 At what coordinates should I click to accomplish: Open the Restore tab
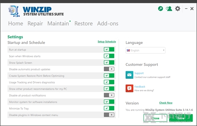click(83, 24)
